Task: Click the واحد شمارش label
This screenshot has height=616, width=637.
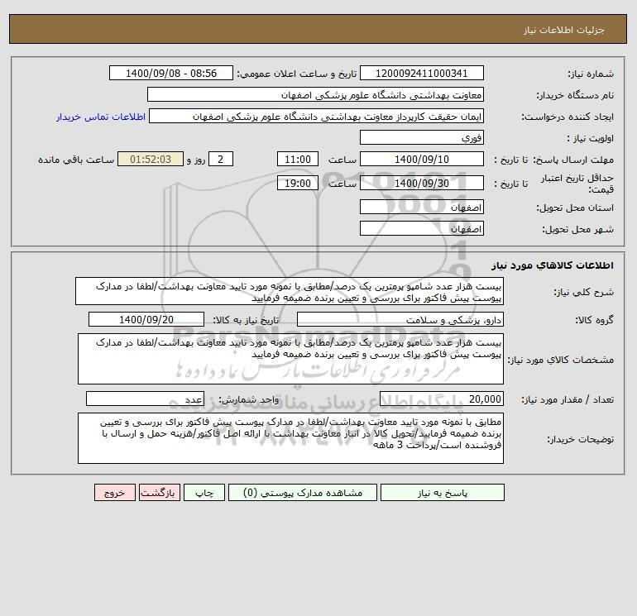Action: pyautogui.click(x=249, y=399)
